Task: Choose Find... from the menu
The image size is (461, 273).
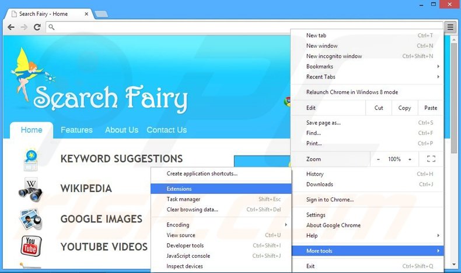Action: 367,133
